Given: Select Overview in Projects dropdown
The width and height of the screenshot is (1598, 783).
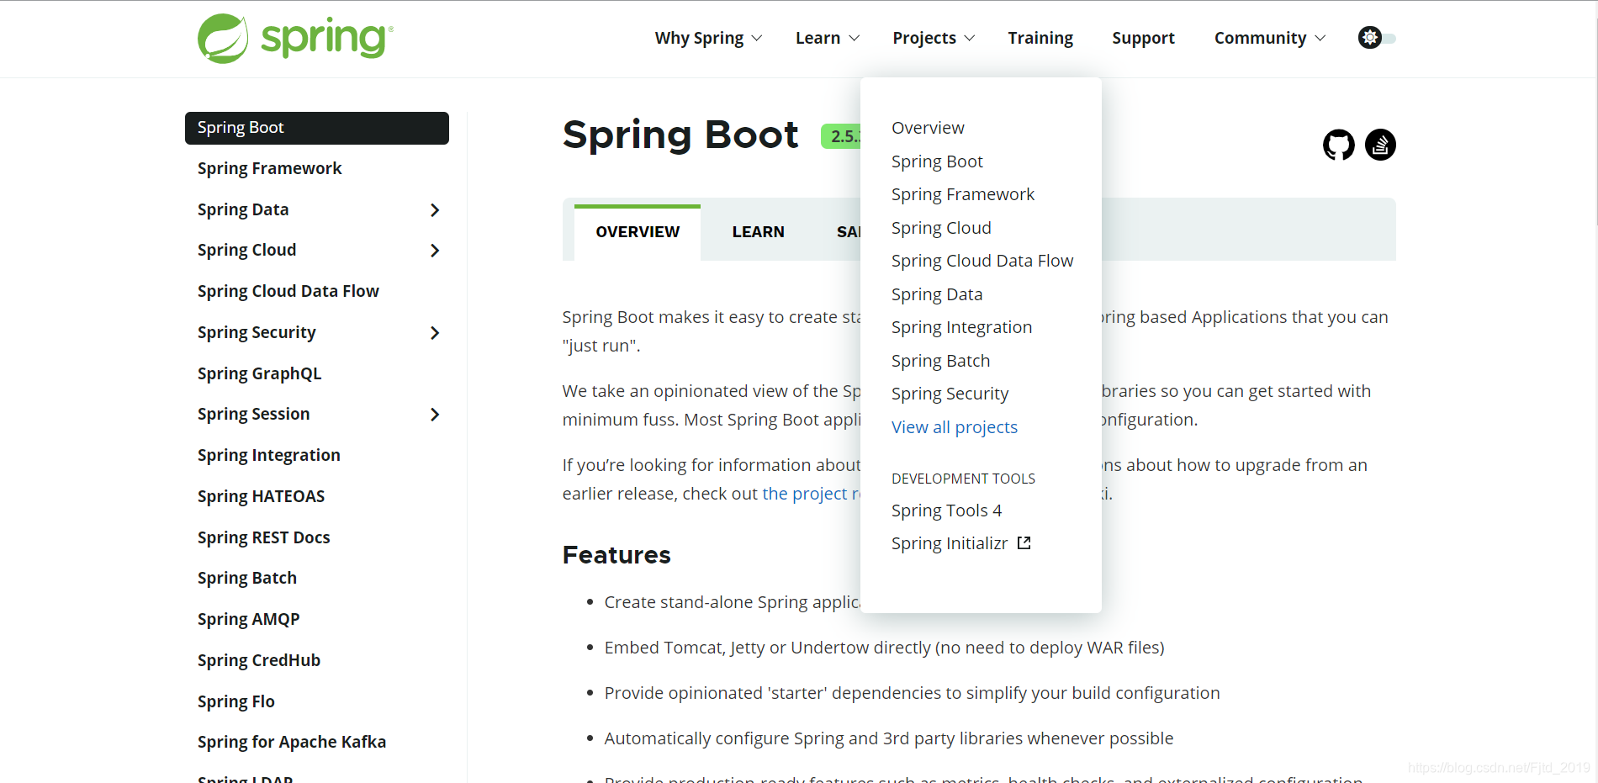Looking at the screenshot, I should (928, 128).
